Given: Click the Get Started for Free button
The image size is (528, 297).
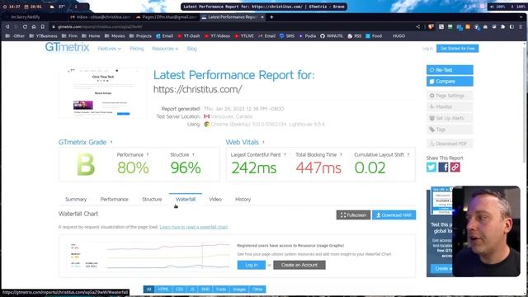Looking at the screenshot, I should pos(457,49).
